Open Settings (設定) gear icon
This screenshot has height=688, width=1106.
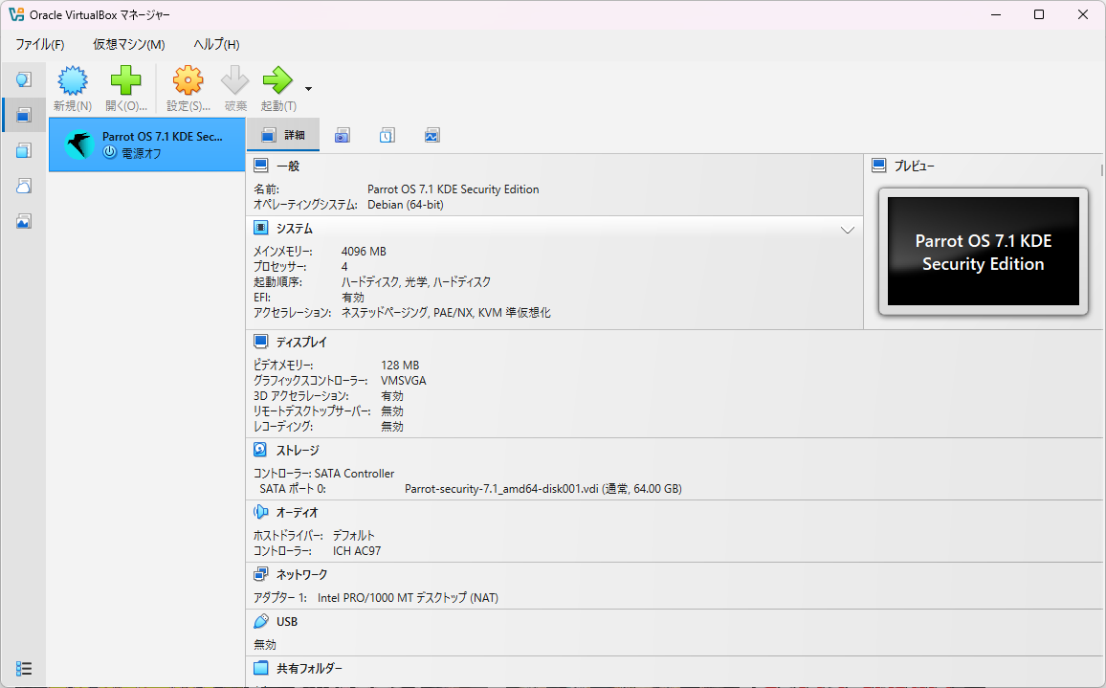pyautogui.click(x=188, y=80)
